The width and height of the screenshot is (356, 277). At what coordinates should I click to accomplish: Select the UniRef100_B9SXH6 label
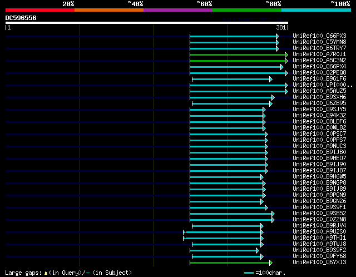tap(319, 97)
